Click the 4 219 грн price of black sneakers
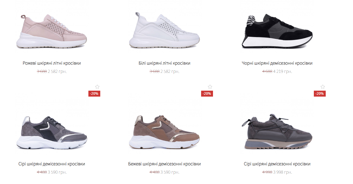Screen dimensions: 353x184 pyautogui.click(x=282, y=71)
